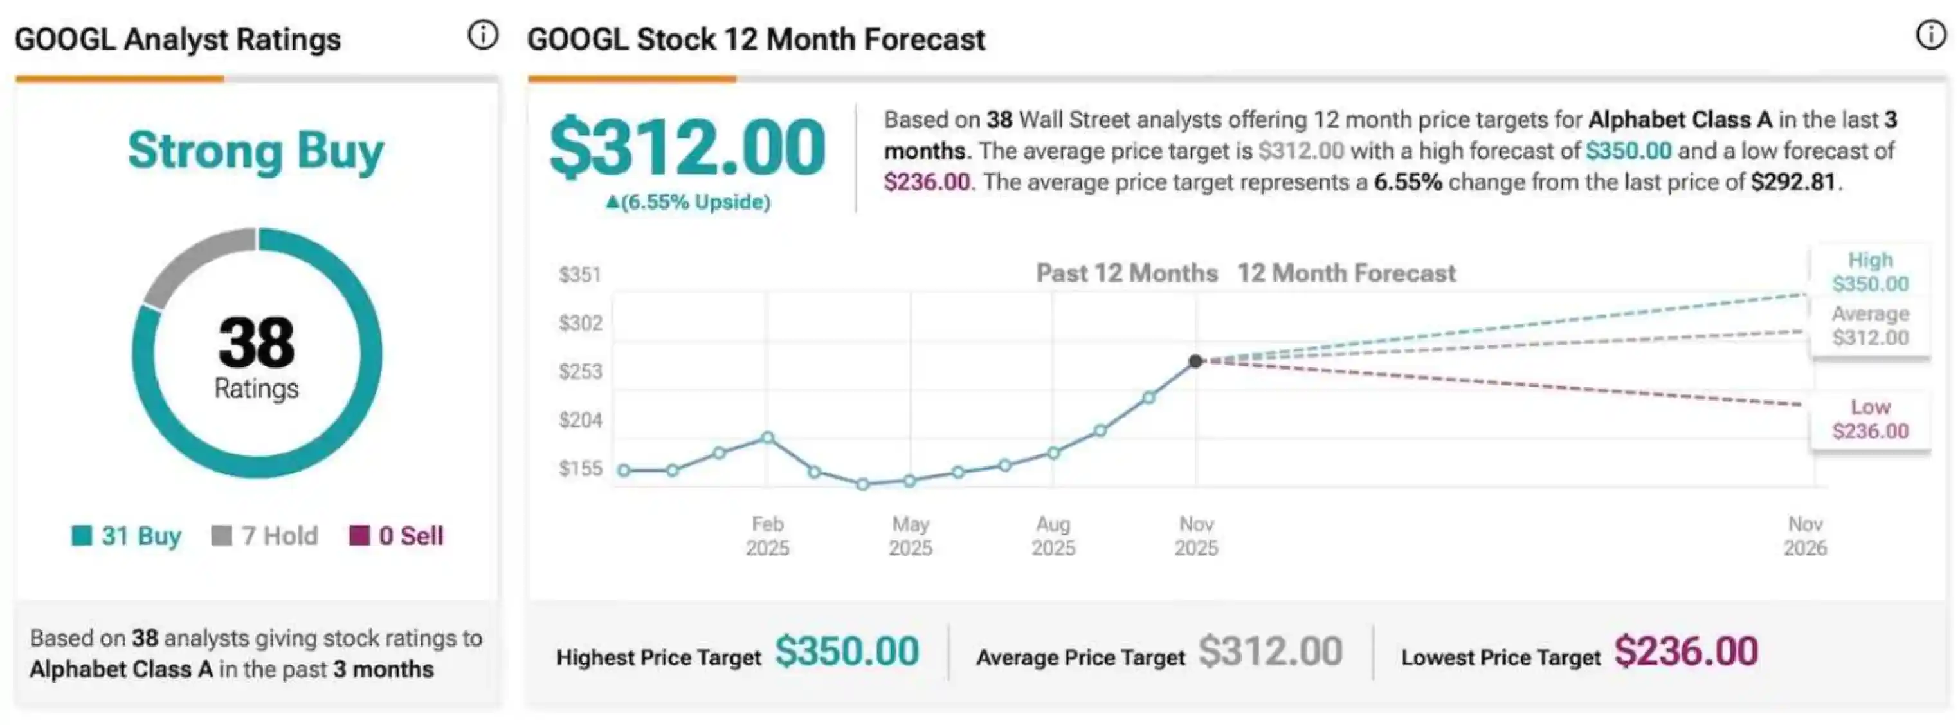Click the magenta Sell legend square

click(x=359, y=535)
